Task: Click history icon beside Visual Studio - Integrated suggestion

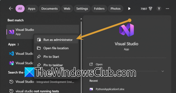Action: point(11,82)
